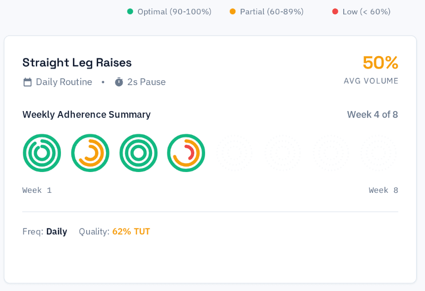Click the orange Partial legend dot

click(233, 11)
